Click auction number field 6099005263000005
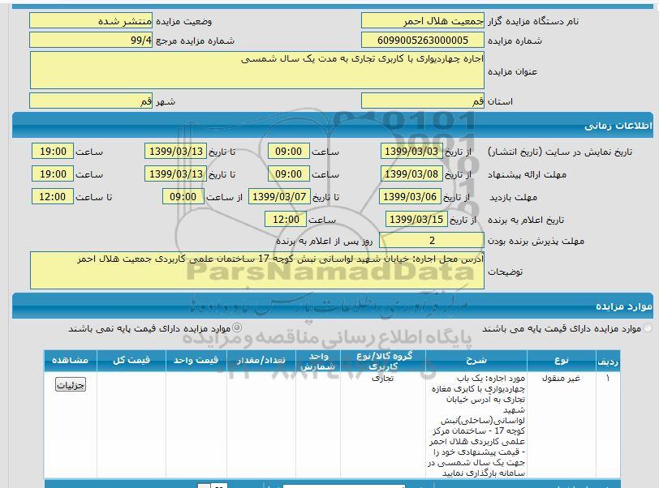Viewport: 659px width, 488px height. tap(422, 41)
